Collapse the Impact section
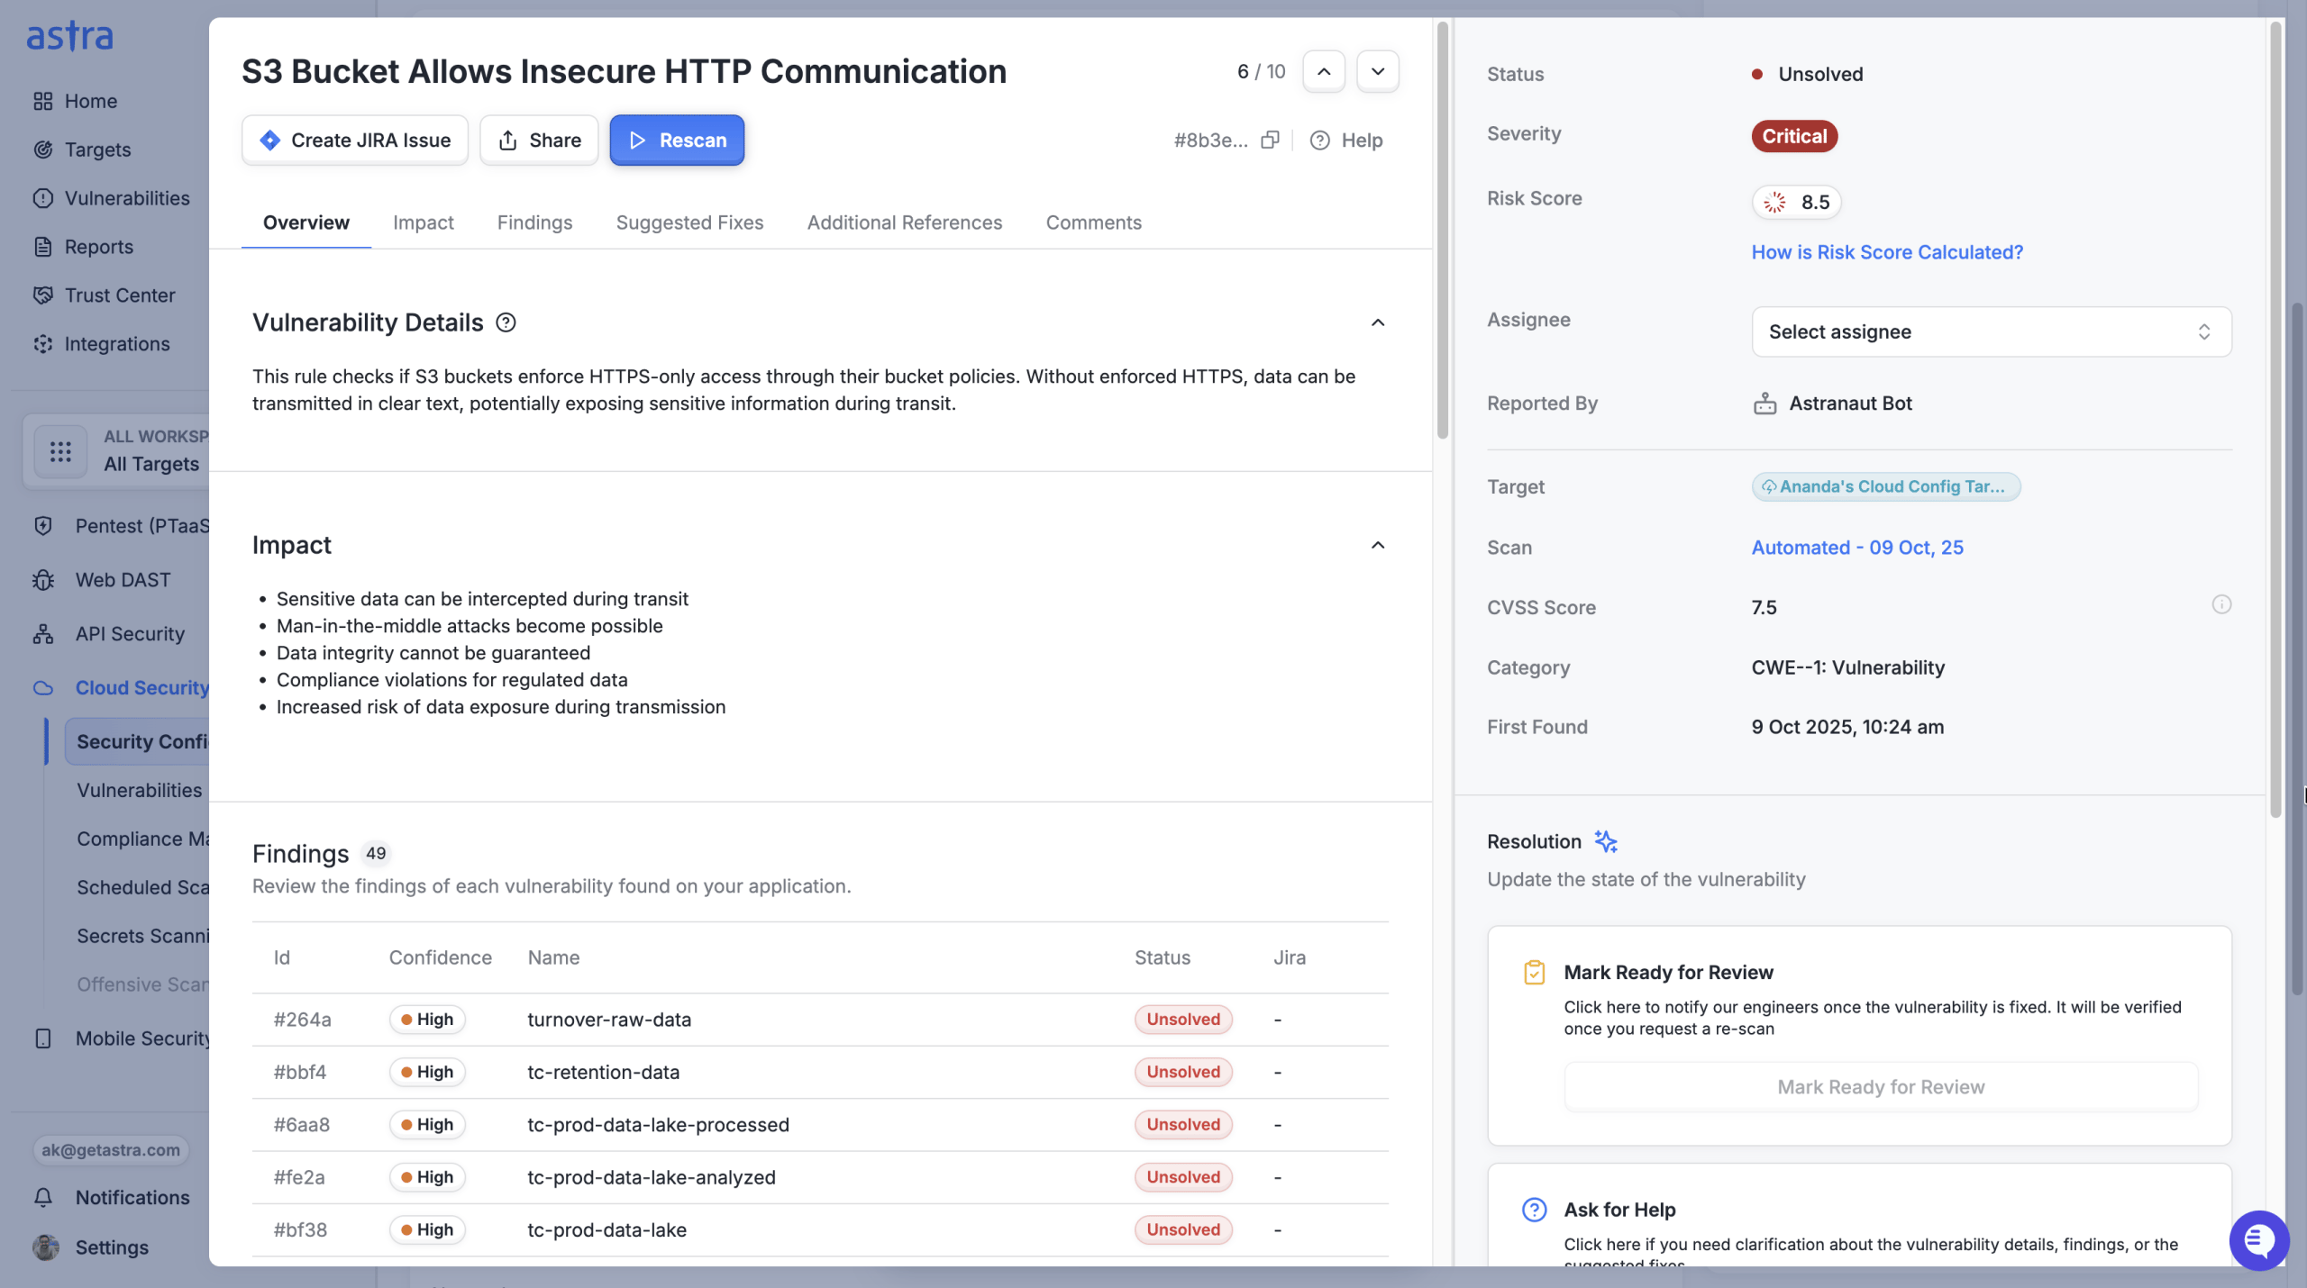Viewport: 2307px width, 1288px height. (x=1378, y=545)
